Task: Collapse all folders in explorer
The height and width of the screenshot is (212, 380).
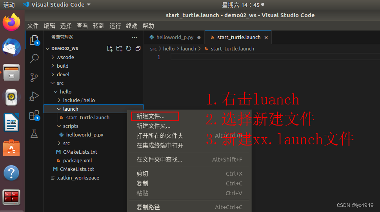Action: point(138,49)
